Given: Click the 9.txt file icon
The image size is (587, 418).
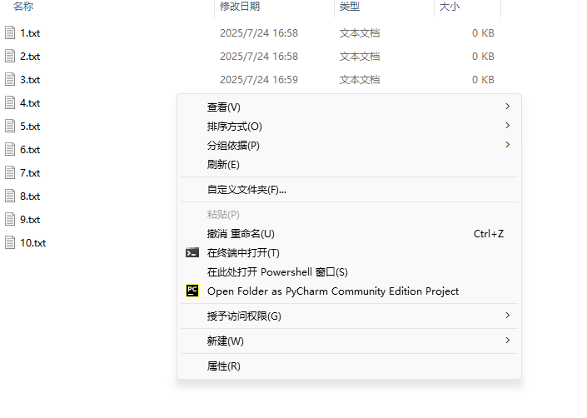Looking at the screenshot, I should click(10, 220).
